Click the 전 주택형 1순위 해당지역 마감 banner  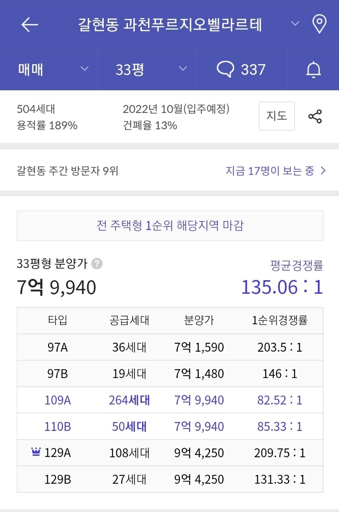[170, 226]
